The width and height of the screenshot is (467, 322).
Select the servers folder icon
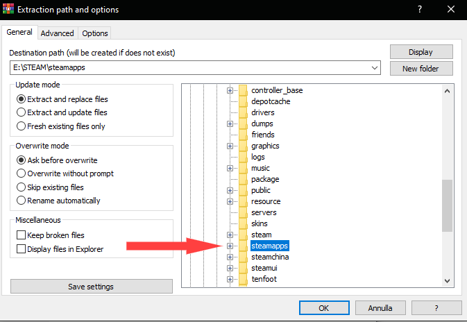point(243,212)
